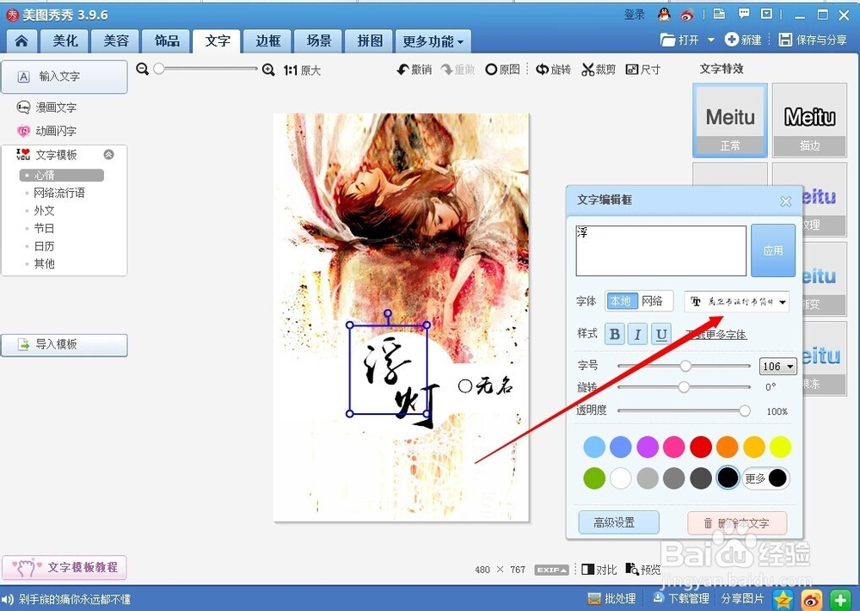Select 网络 font source
Viewport: 860px width, 611px height.
pos(652,301)
